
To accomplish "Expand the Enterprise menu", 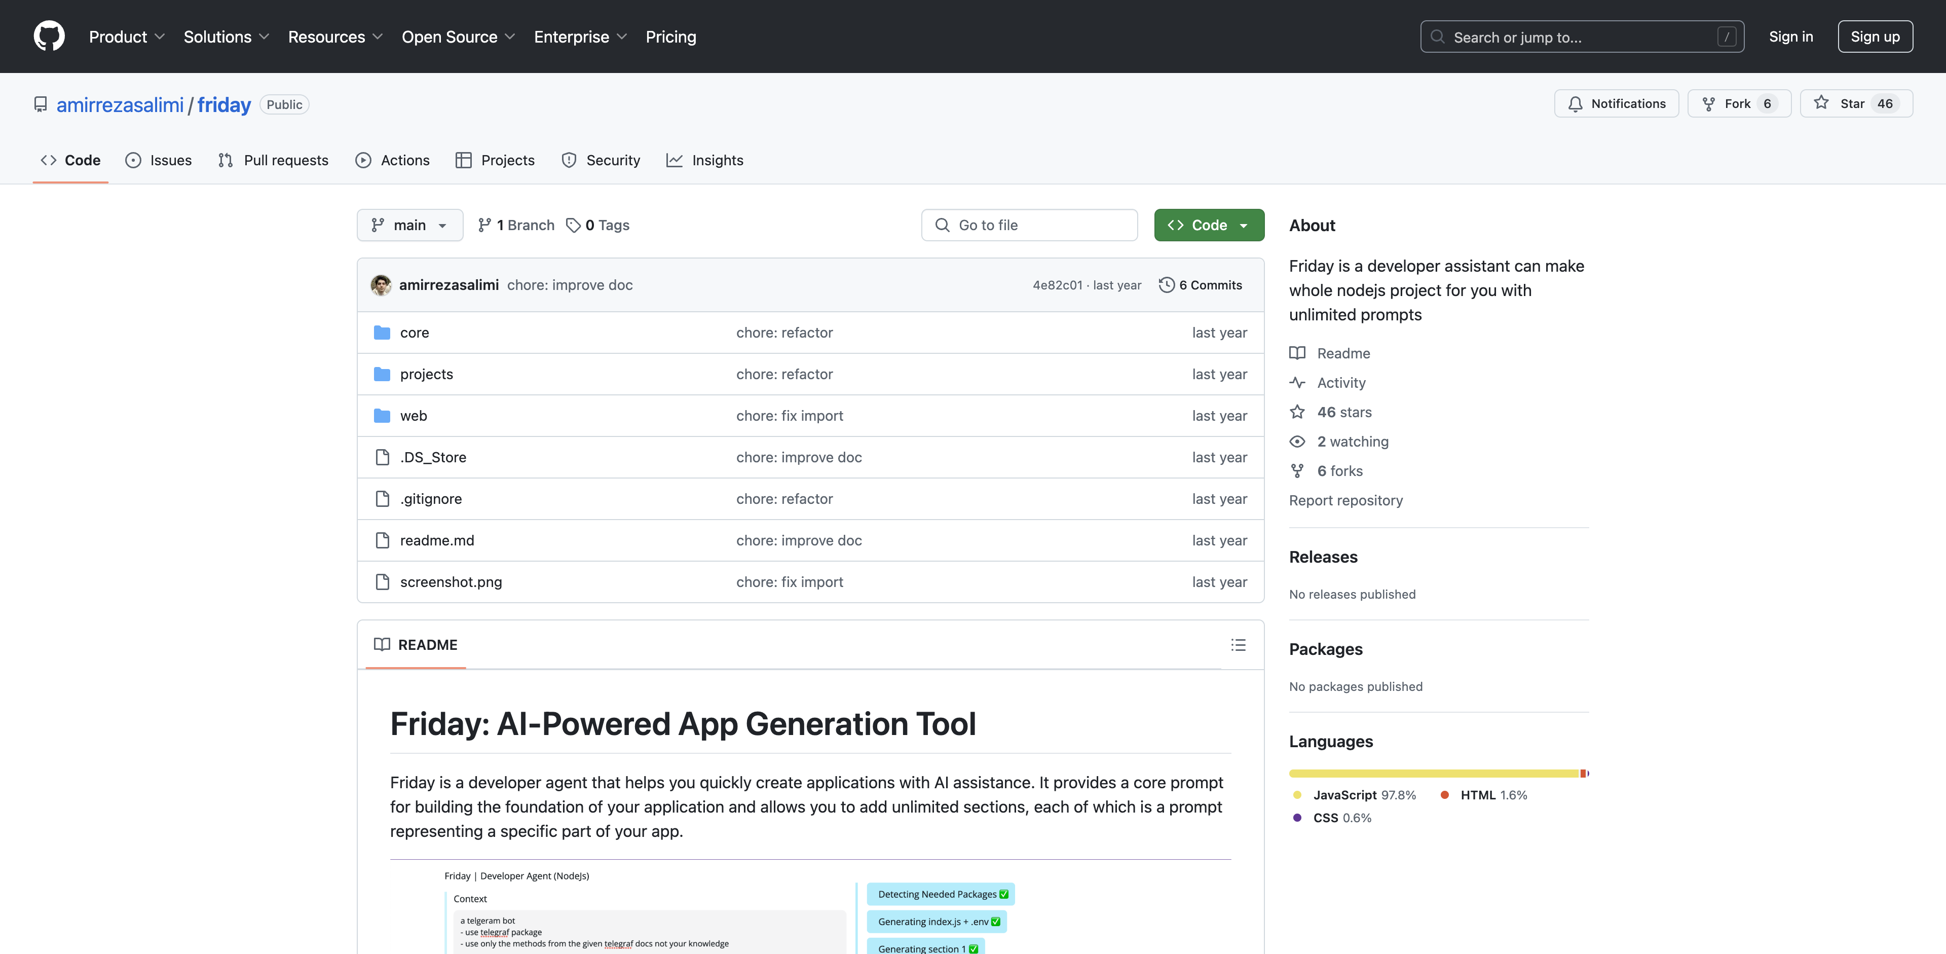I will pos(580,36).
